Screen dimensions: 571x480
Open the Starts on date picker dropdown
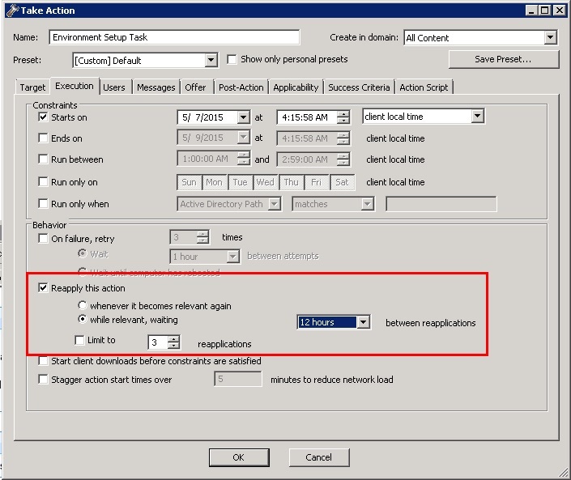pos(243,117)
